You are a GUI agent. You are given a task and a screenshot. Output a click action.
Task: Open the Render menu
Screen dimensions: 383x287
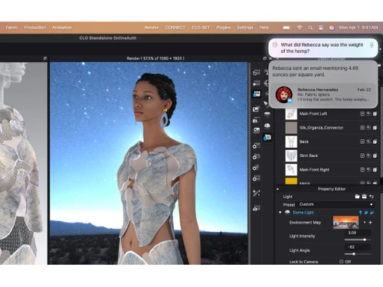(152, 28)
